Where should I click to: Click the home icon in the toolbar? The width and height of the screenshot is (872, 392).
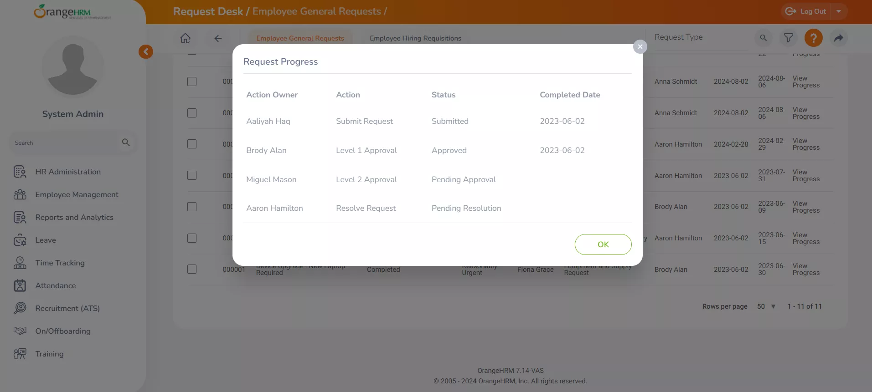click(x=185, y=38)
